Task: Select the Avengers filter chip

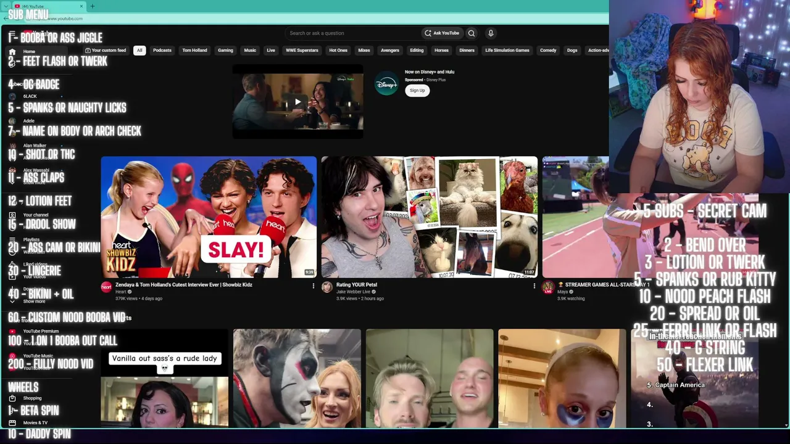Action: click(x=390, y=51)
